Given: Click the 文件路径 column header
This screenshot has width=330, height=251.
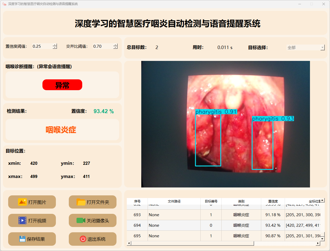Looking at the screenshot, I should [x=174, y=201].
